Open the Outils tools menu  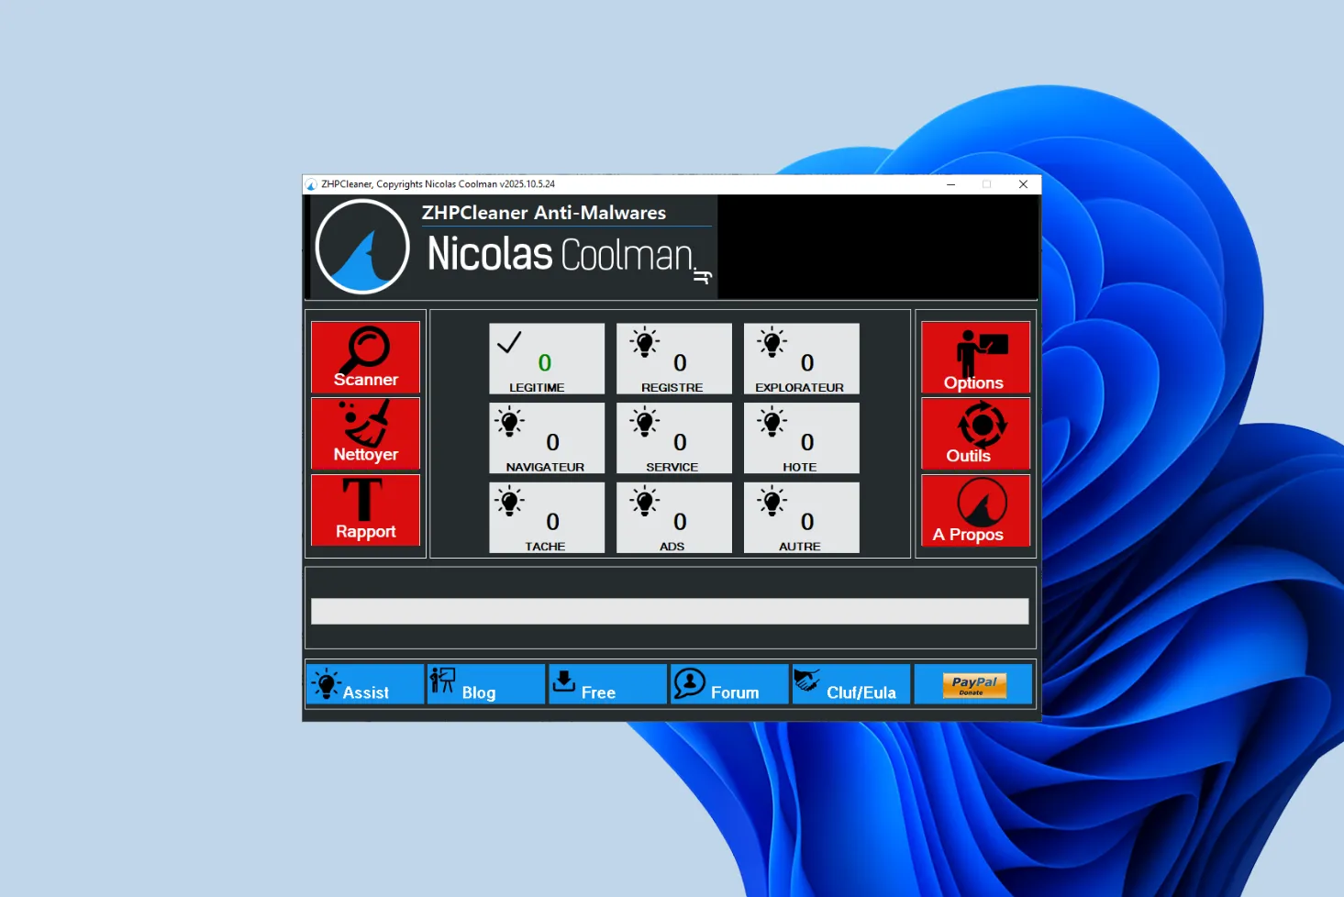pos(975,433)
